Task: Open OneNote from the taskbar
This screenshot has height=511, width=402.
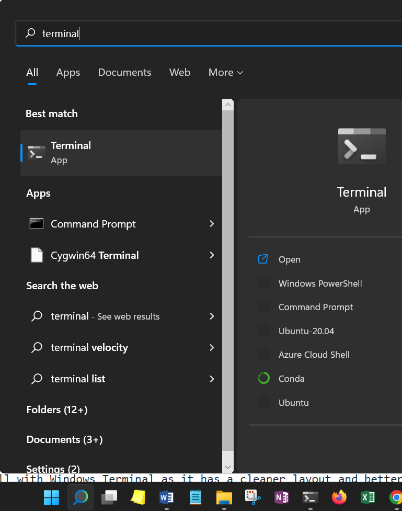Action: (281, 497)
